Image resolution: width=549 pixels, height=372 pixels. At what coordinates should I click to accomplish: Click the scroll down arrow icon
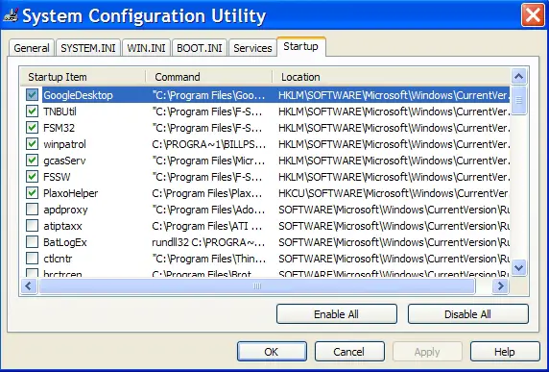[518, 268]
